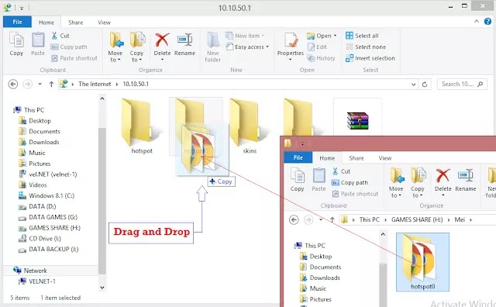496x307 pixels.
Task: Switch to Share tab in Mei window
Action: tap(356, 158)
